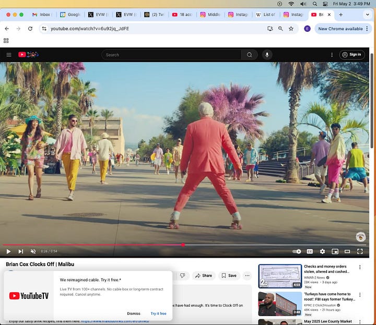
Task: Open Chrome three-dot menu
Action: point(367,29)
